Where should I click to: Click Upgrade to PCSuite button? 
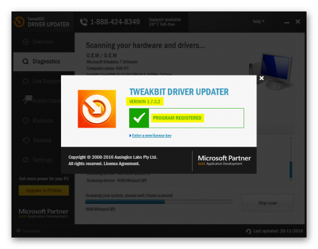44,191
